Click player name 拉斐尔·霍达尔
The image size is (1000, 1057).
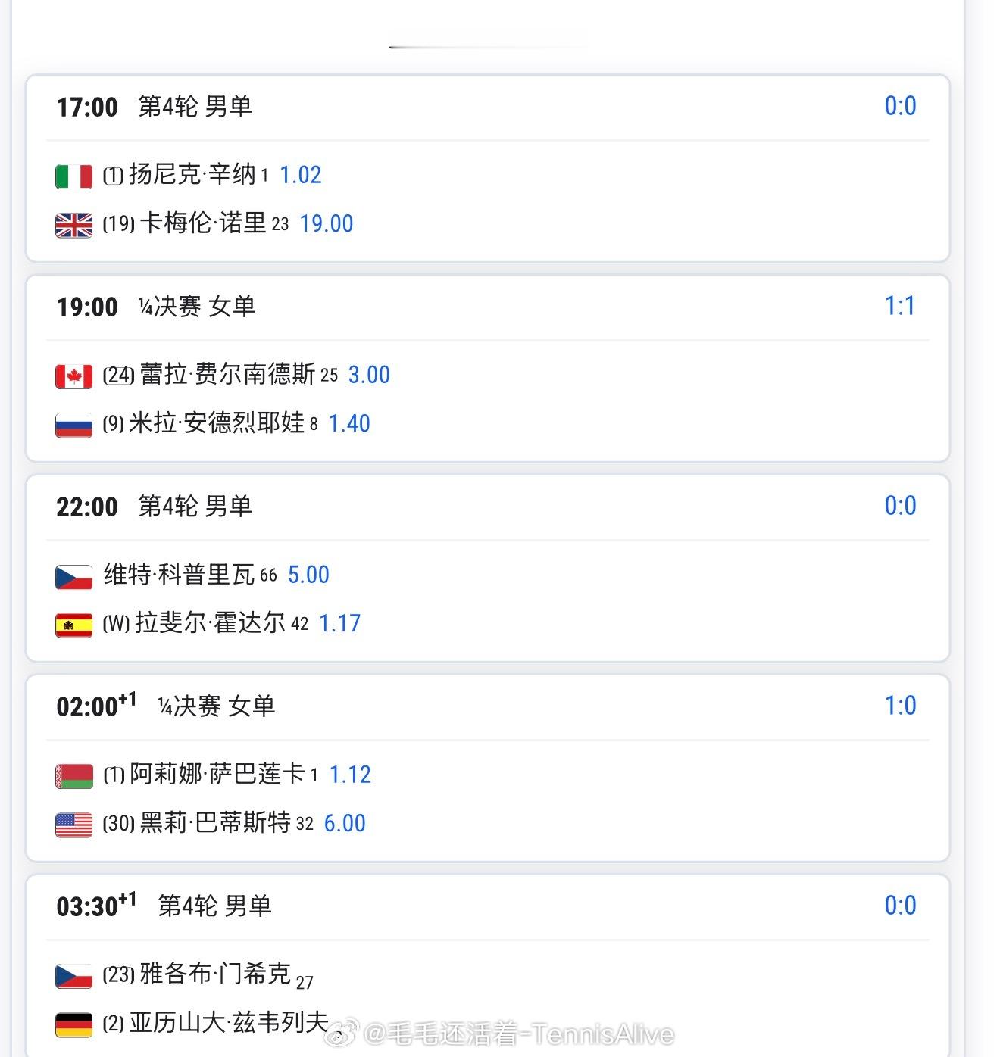tap(210, 623)
